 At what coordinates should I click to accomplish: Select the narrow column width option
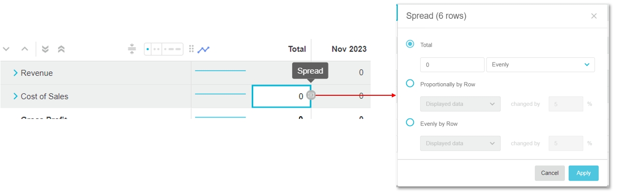coord(147,49)
